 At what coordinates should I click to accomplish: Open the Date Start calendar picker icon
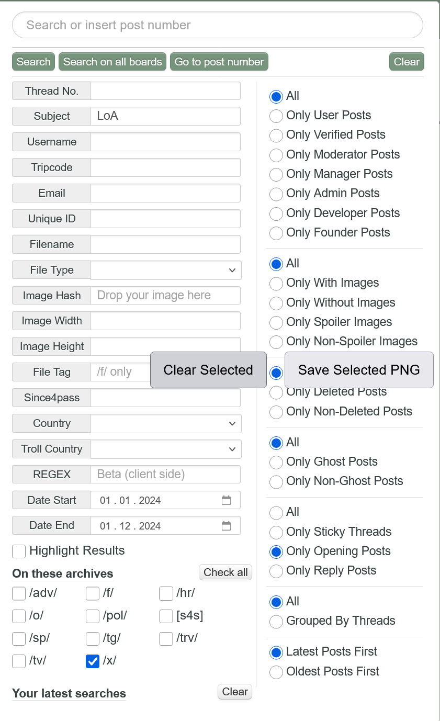[x=226, y=500]
